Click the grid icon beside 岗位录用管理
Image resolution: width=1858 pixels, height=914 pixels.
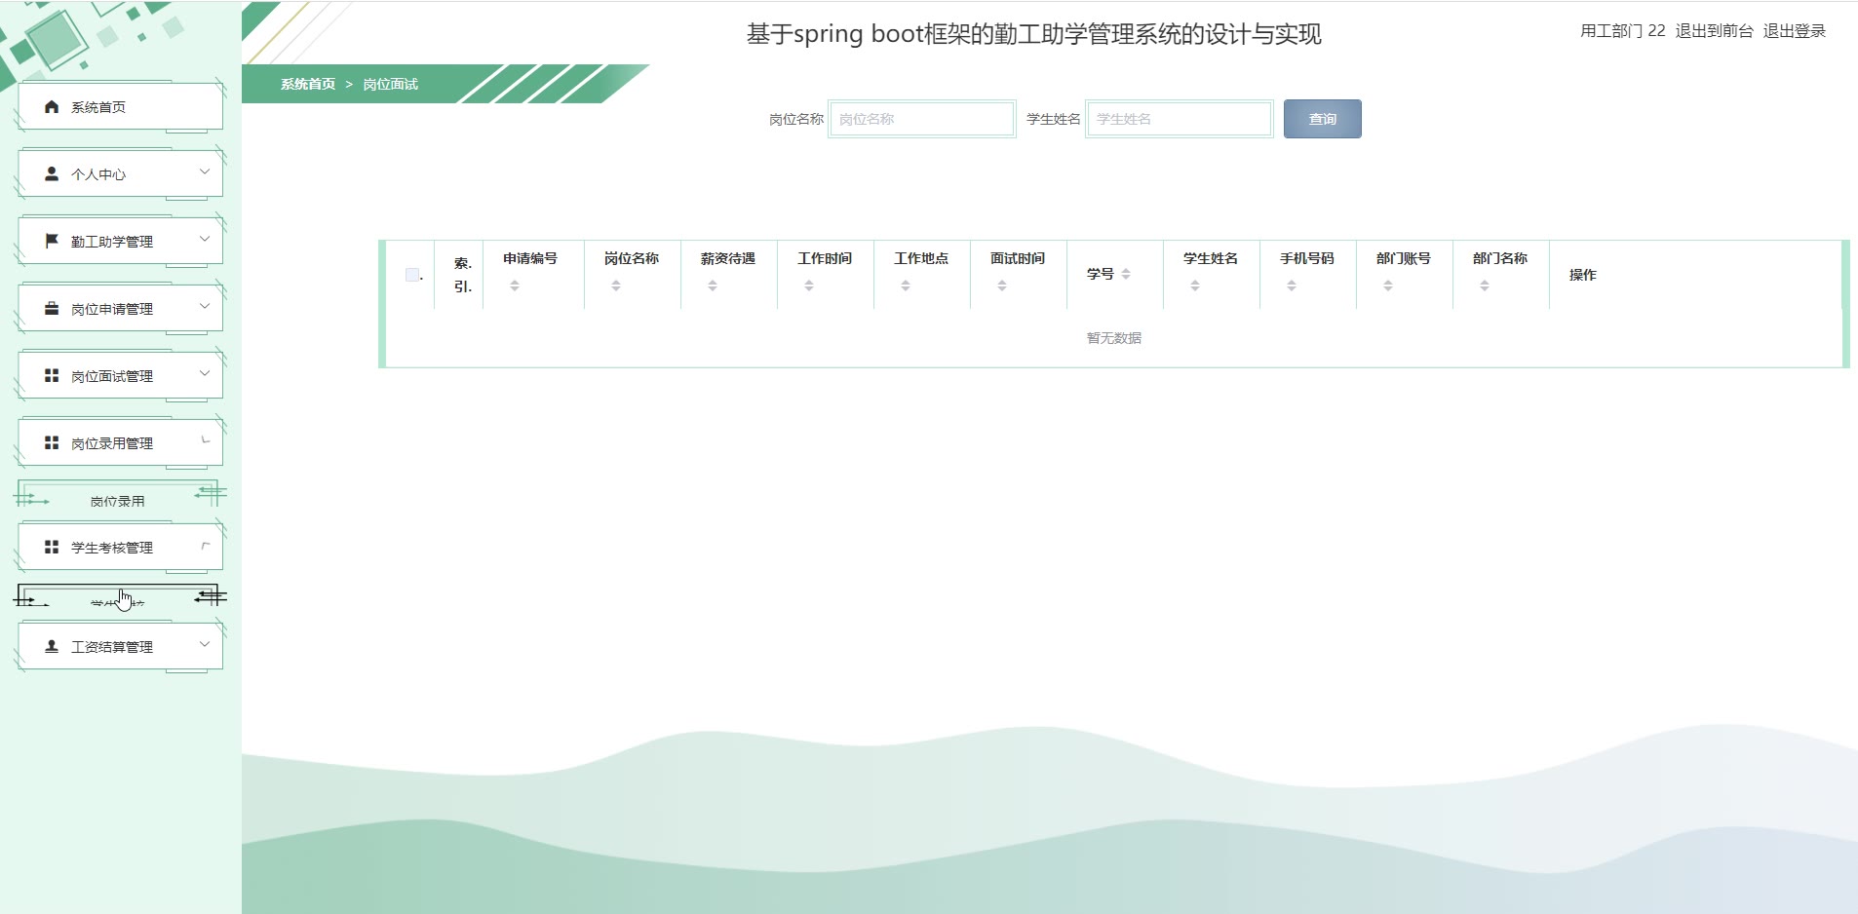click(x=52, y=442)
